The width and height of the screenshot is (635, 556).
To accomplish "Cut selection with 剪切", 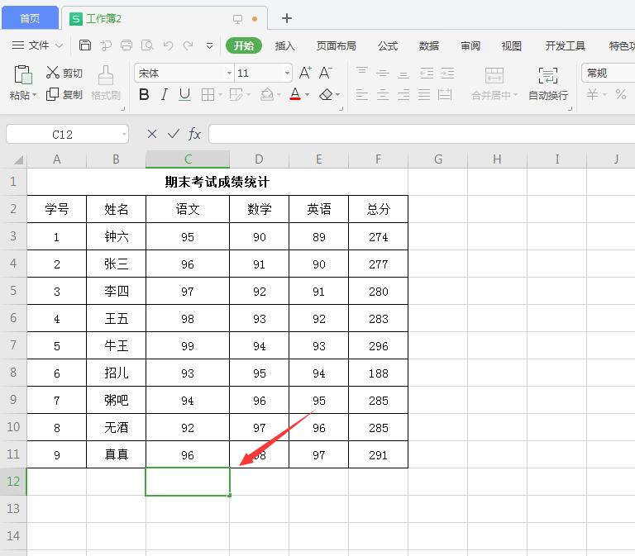I will pos(64,73).
